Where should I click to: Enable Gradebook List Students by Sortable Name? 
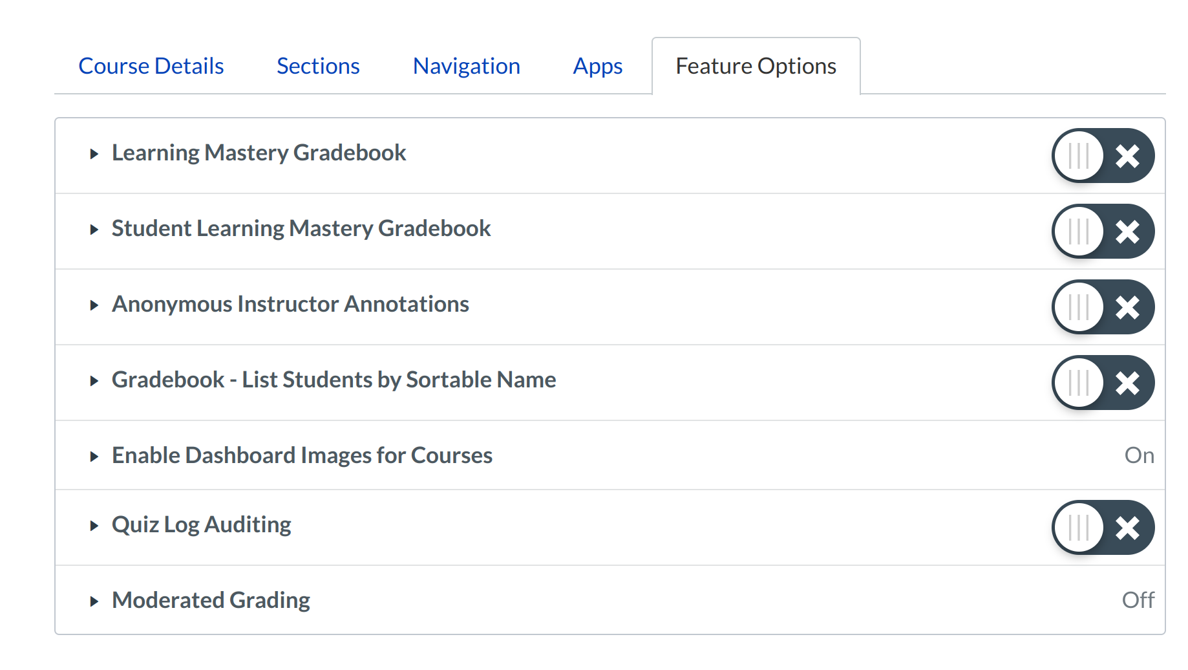(x=1103, y=383)
